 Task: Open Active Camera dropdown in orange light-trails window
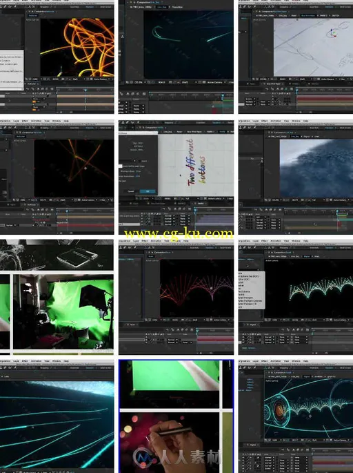point(102,79)
